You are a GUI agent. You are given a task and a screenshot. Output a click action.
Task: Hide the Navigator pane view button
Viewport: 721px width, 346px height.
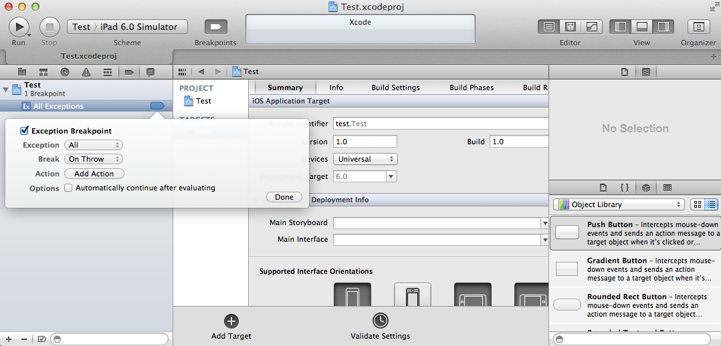[x=621, y=27]
